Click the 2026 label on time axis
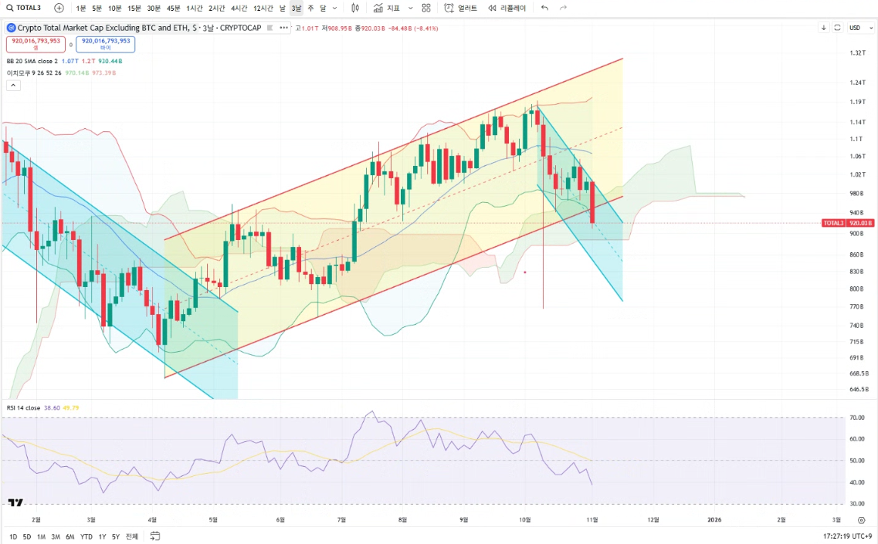 point(714,520)
